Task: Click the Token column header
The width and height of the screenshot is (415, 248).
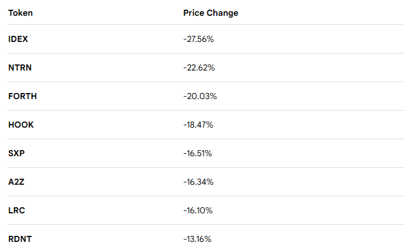Action: click(x=20, y=13)
